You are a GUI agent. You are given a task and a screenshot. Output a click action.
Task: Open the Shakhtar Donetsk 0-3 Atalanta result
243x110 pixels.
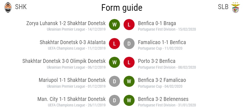pyautogui.click(x=73, y=42)
